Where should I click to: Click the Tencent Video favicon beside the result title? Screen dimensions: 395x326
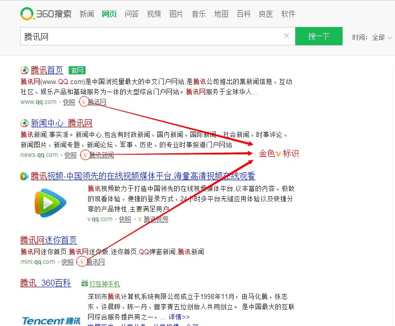pos(24,176)
